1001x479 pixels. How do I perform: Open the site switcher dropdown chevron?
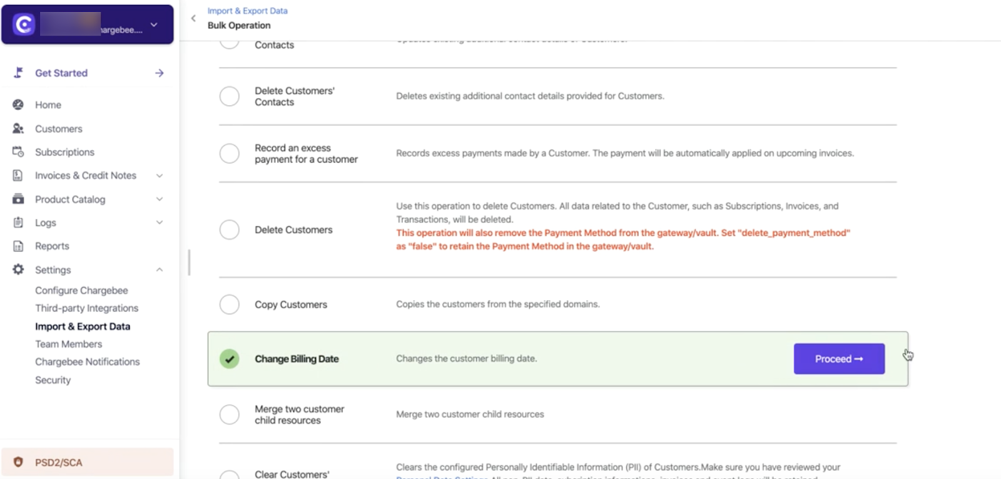154,25
